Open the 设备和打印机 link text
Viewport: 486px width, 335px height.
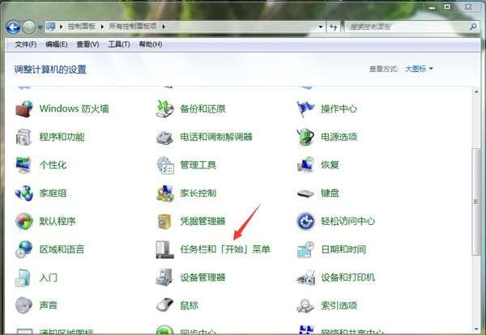pyautogui.click(x=347, y=278)
